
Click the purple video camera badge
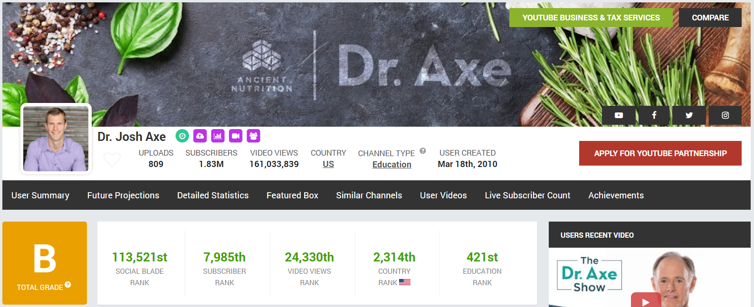(236, 136)
